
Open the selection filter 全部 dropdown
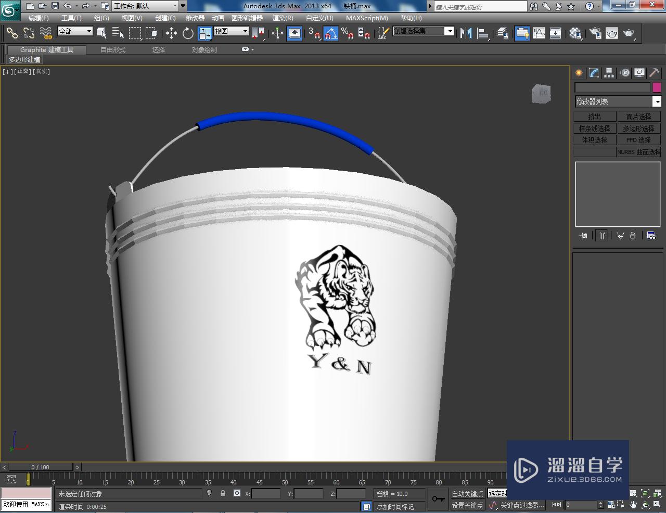(75, 31)
